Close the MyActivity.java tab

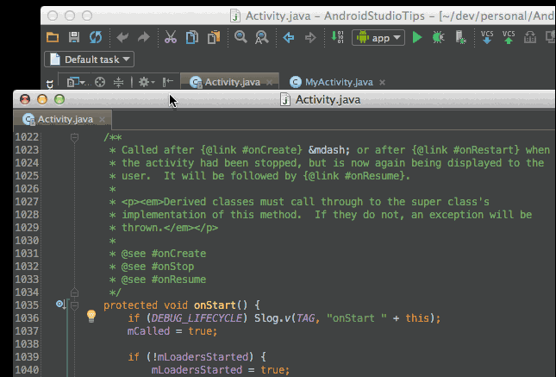coord(382,82)
